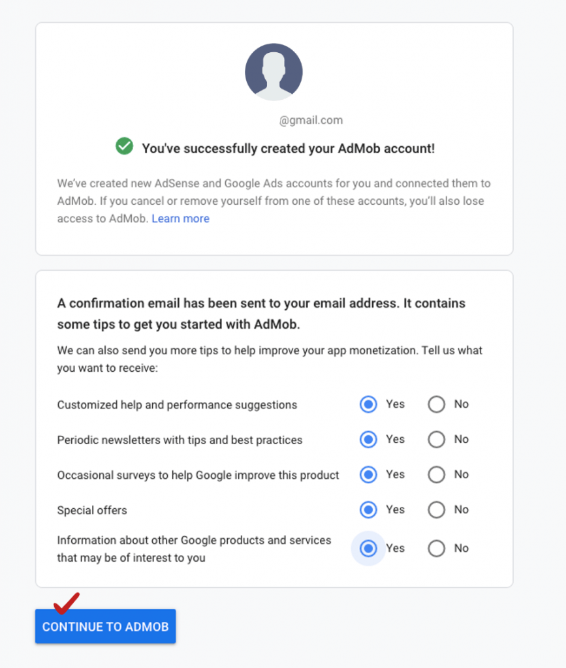
Task: Enable Special offers emails
Action: [367, 509]
